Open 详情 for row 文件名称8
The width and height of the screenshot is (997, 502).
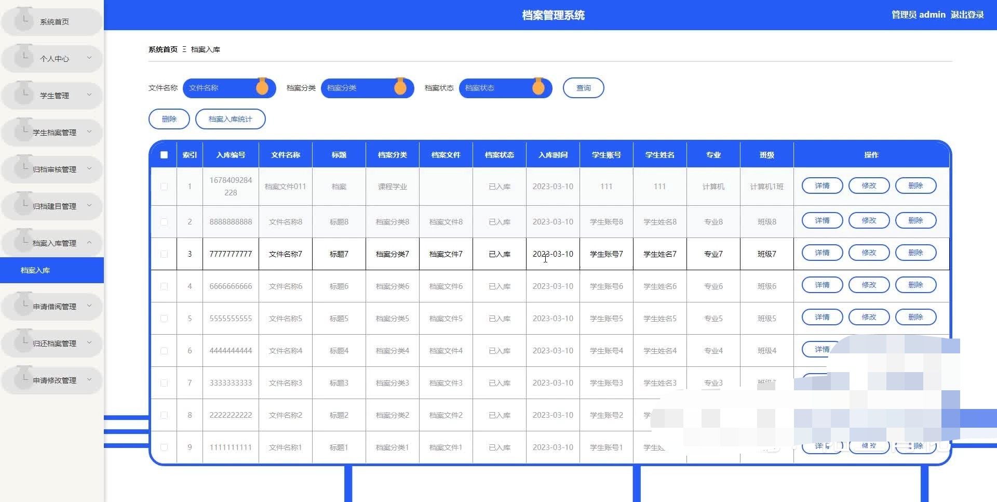click(x=823, y=220)
